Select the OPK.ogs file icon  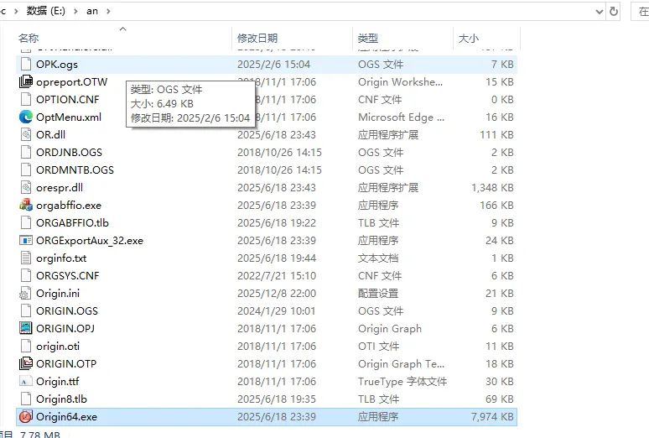26,65
